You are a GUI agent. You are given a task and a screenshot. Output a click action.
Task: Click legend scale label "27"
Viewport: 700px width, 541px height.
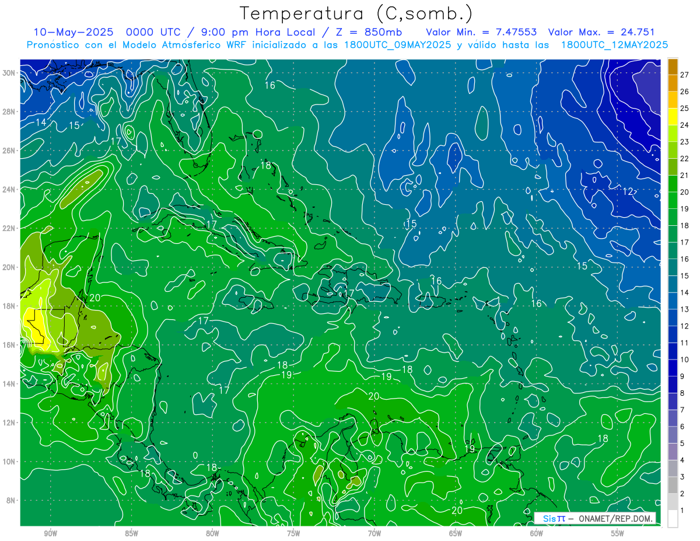tap(685, 75)
